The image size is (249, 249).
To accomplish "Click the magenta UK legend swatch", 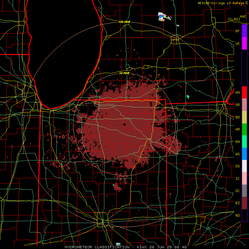I will [x=244, y=43].
